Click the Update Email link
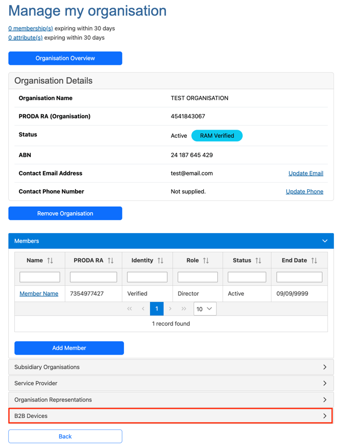The height and width of the screenshot is (448, 342). tap(305, 173)
